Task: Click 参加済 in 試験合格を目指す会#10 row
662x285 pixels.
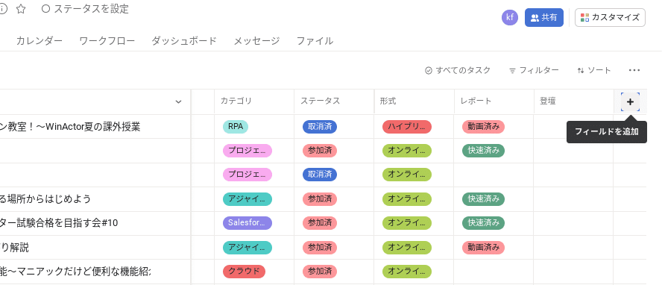Action: (320, 222)
